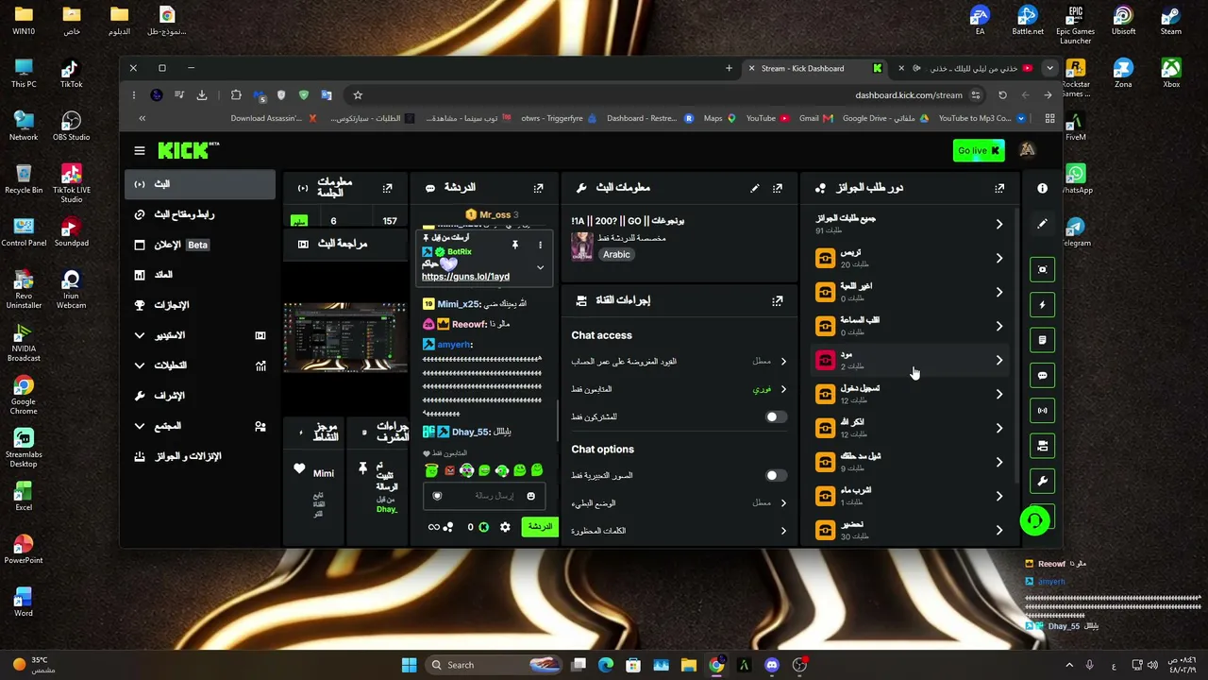The height and width of the screenshot is (680, 1208).
Task: Open الإنجازات sidebar item
Action: (x=200, y=305)
